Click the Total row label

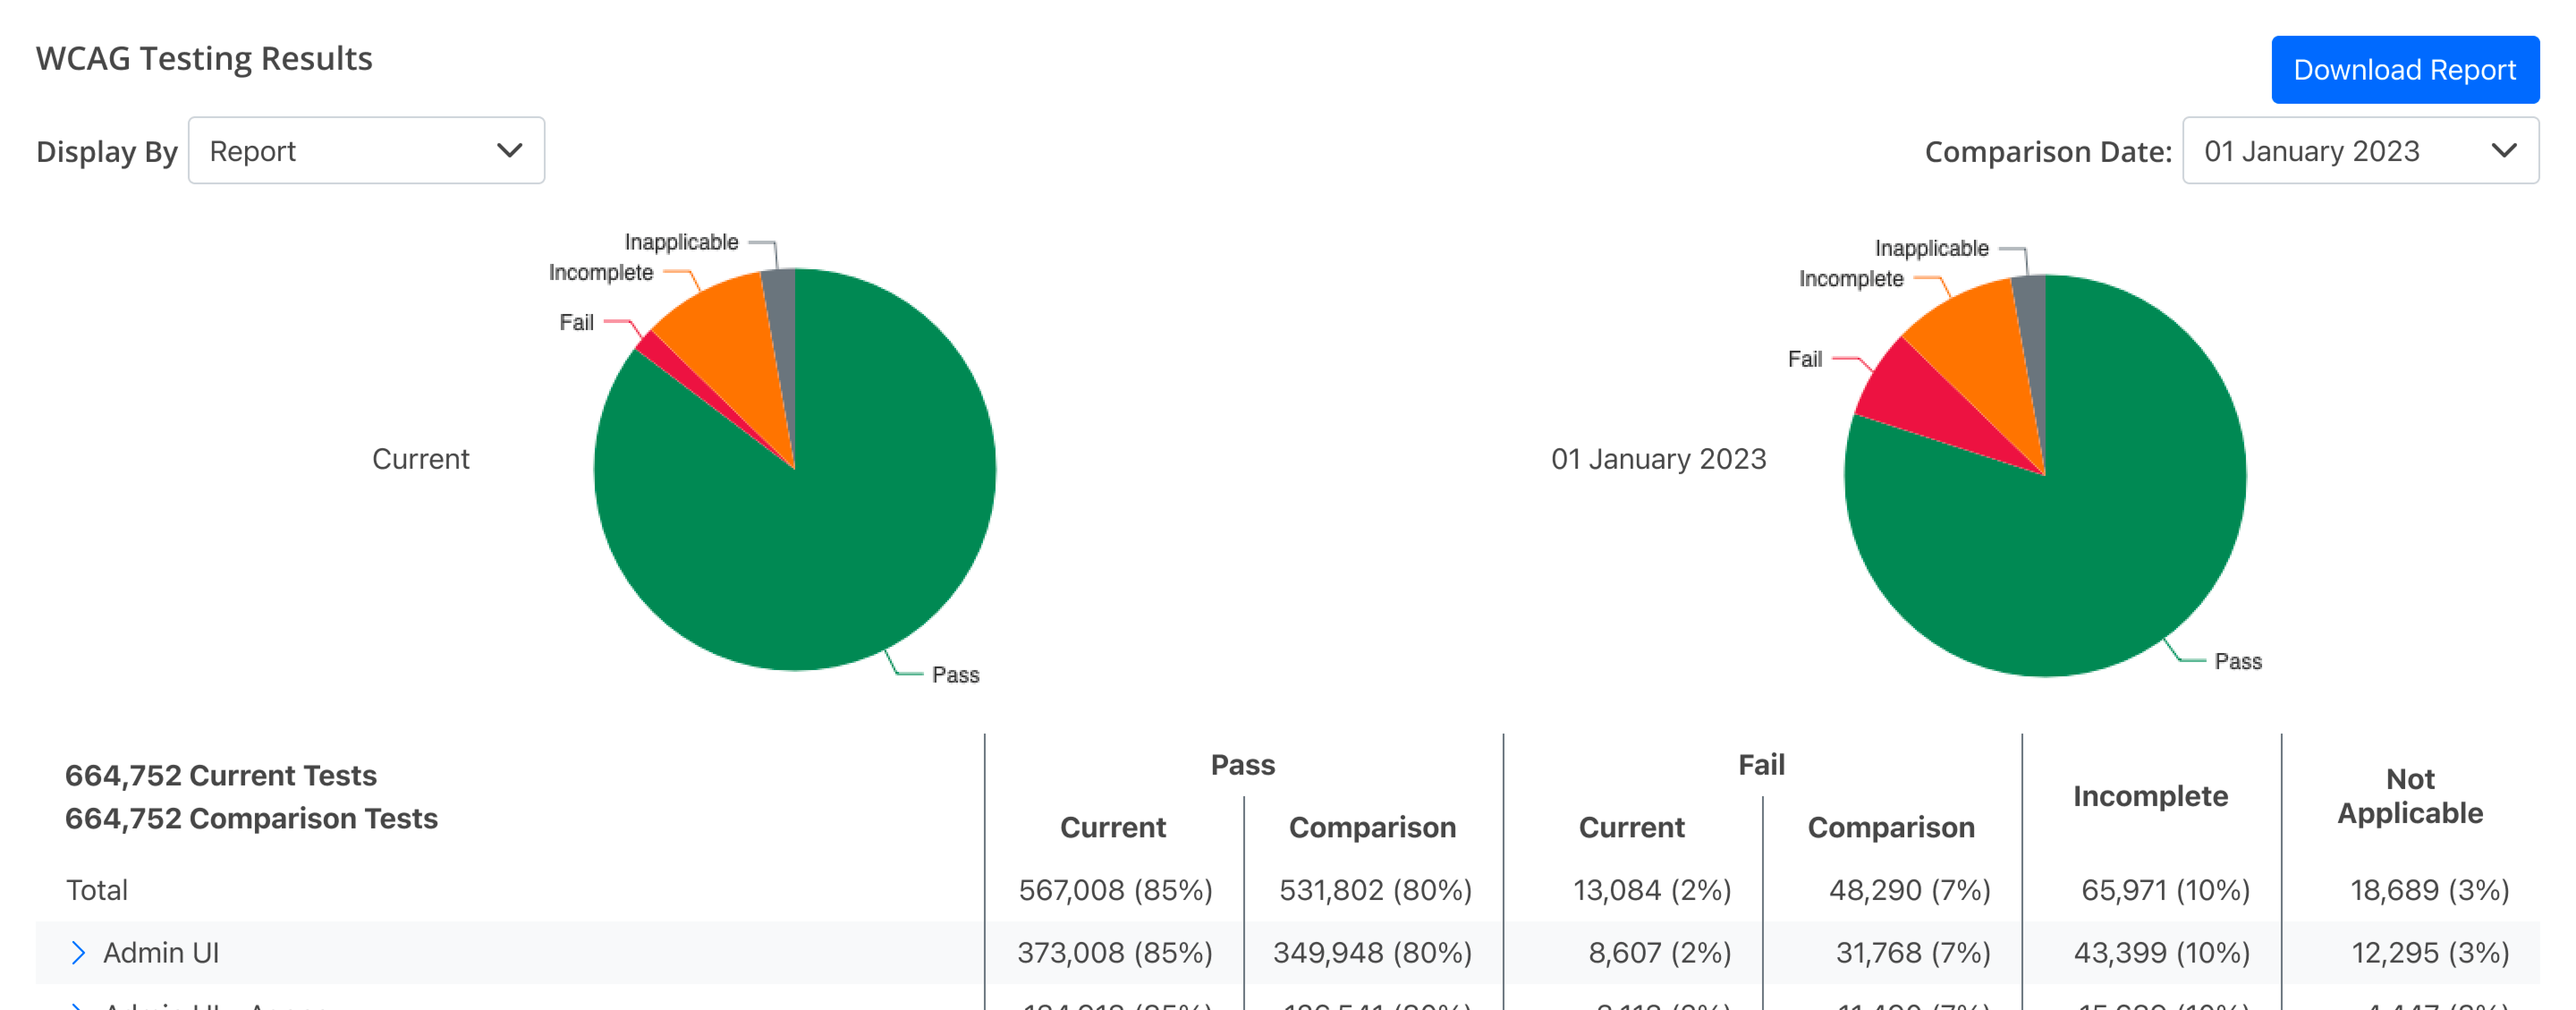[x=97, y=890]
